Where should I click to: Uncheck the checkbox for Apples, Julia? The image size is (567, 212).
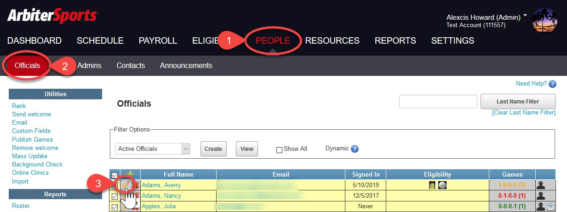click(x=115, y=207)
